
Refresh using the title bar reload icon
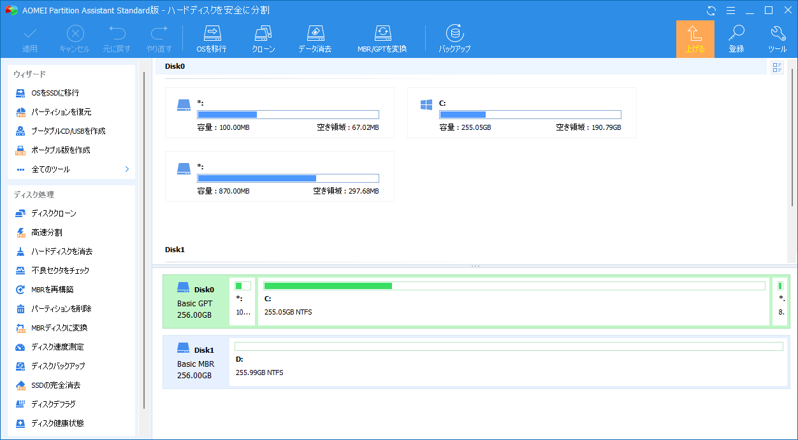pyautogui.click(x=711, y=10)
